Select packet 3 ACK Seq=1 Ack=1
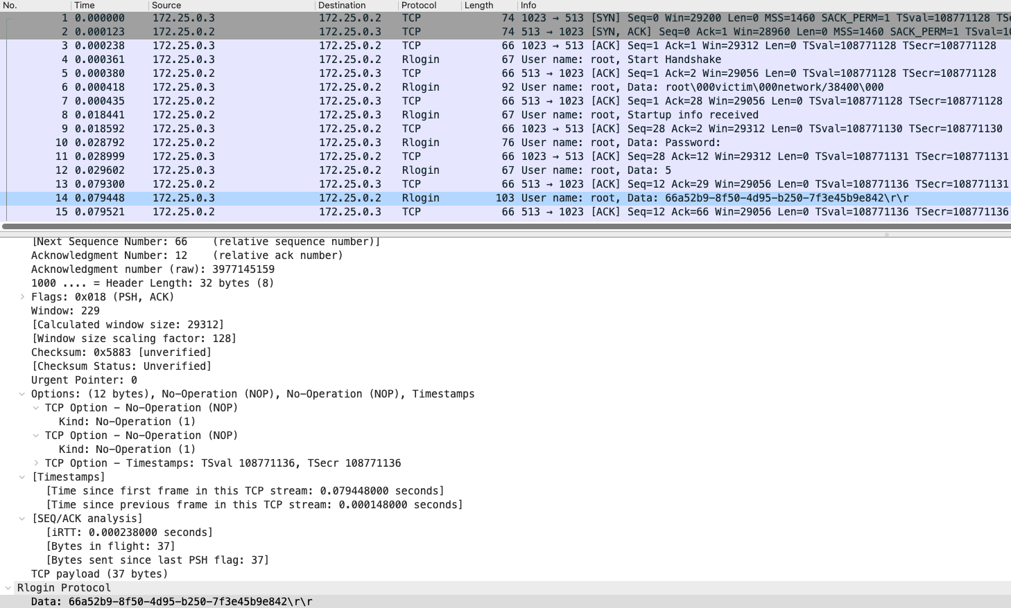Viewport: 1011px width, 608px height. point(505,46)
